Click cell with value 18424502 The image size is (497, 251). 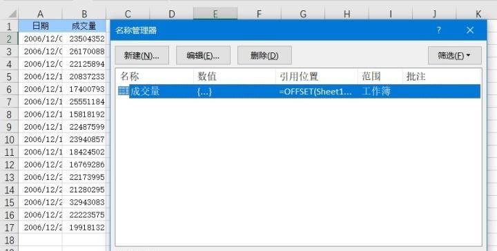(84, 152)
